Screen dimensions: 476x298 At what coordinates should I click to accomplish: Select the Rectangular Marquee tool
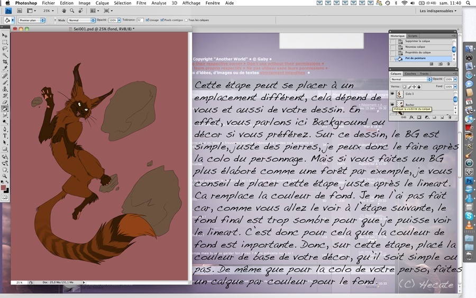(5, 42)
